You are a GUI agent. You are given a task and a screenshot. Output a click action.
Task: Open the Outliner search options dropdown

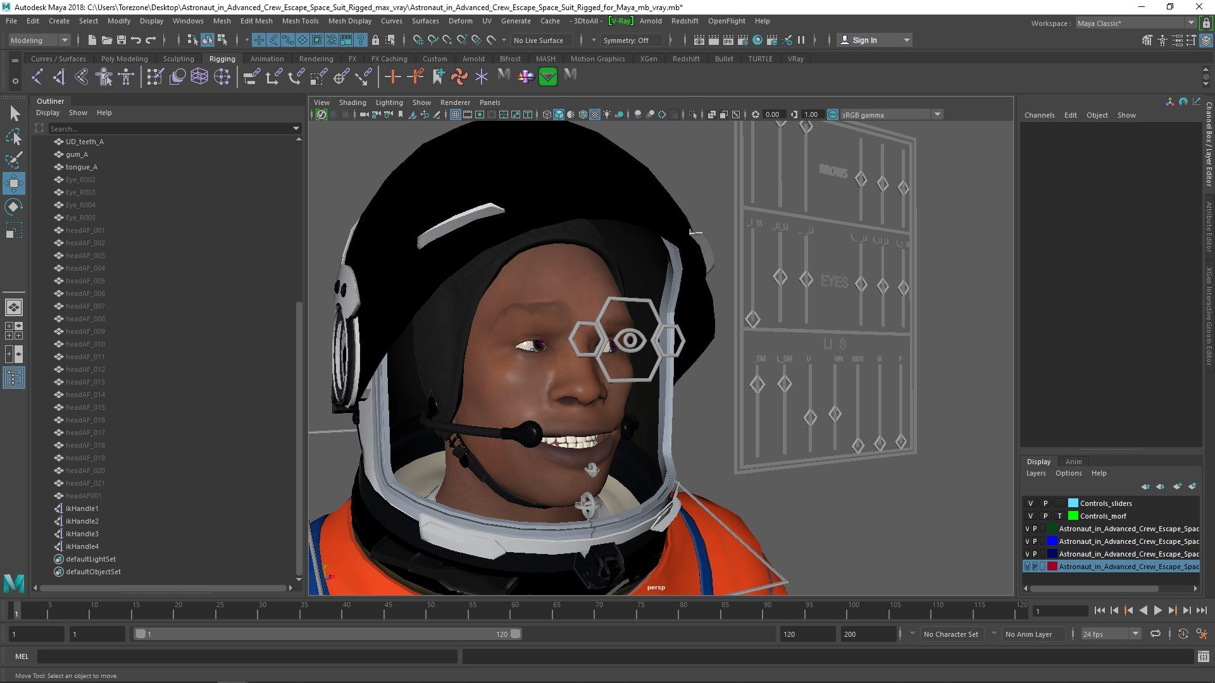tap(296, 128)
